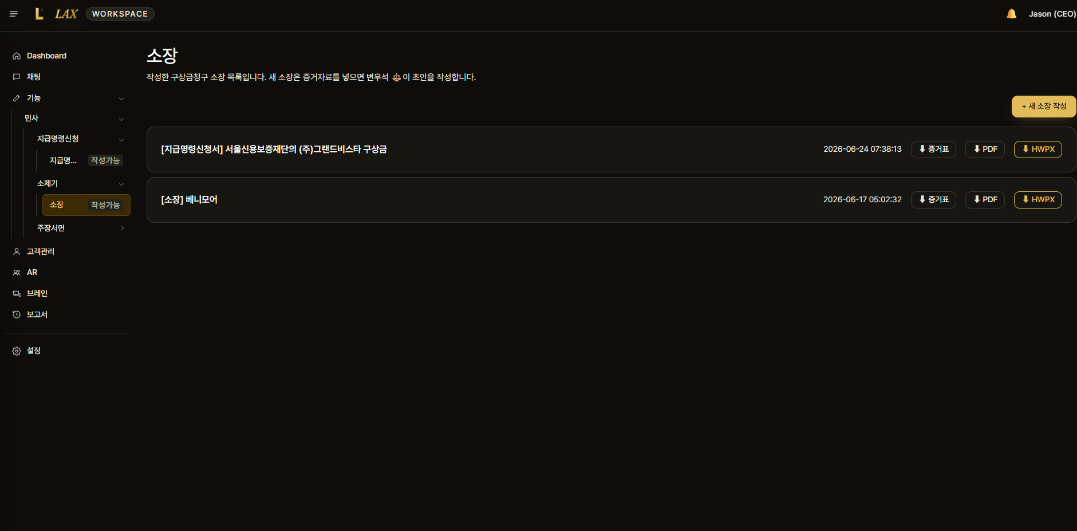
Task: Download PDF for 지급명령신청서 entry
Action: 985,150
